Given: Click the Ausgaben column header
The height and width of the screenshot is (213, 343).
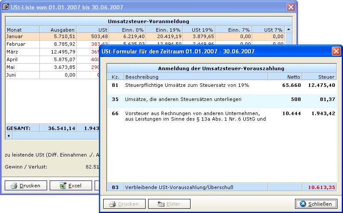Looking at the screenshot, I should pyautogui.click(x=58, y=30).
